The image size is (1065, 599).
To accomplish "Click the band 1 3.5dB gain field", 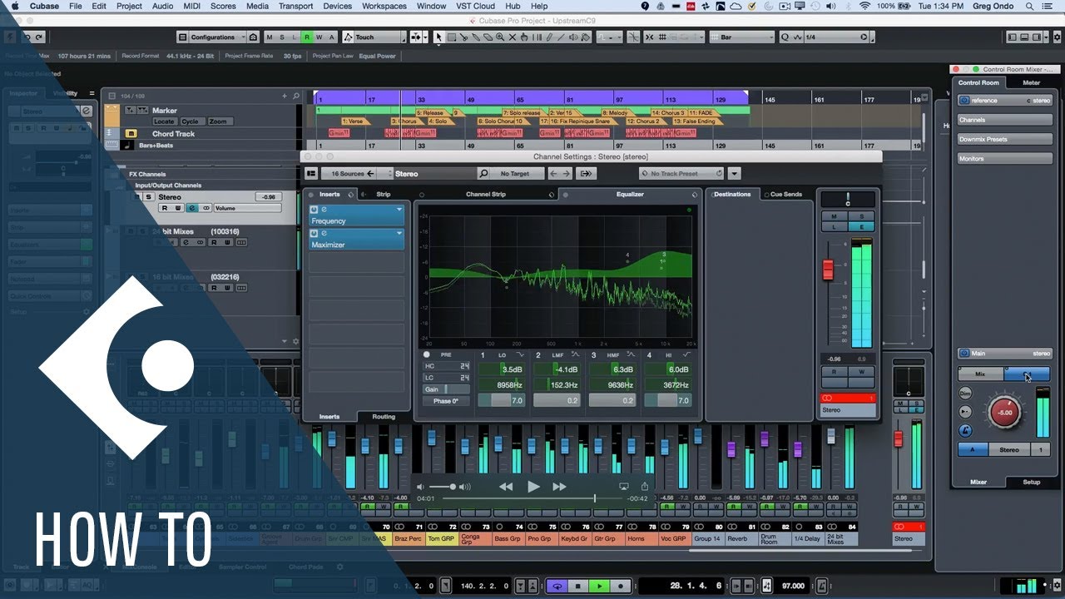I will (503, 369).
